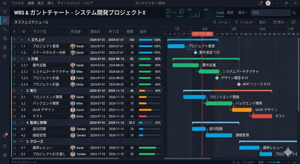Open the document icon in left sidebar
The height and width of the screenshot is (164, 300).
(x=5, y=47)
